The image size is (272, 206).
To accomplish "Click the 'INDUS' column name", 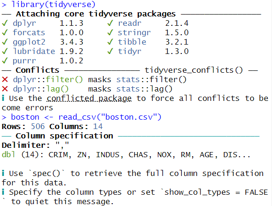I will pyautogui.click(x=108, y=155).
